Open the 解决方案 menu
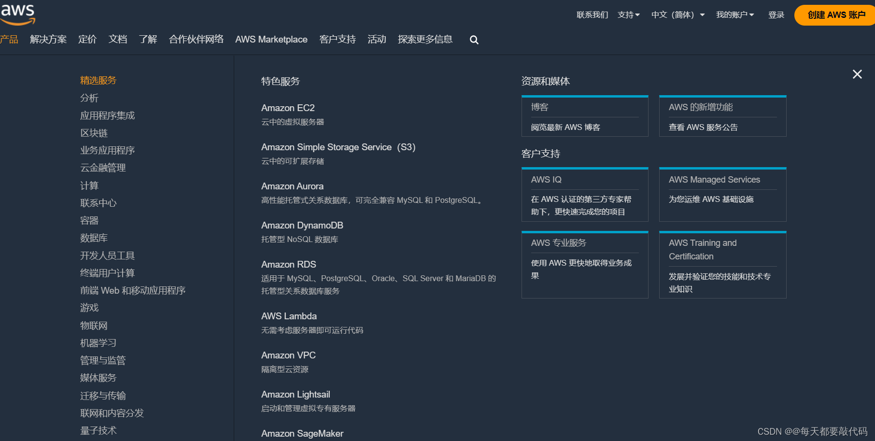The width and height of the screenshot is (875, 441). (x=48, y=39)
